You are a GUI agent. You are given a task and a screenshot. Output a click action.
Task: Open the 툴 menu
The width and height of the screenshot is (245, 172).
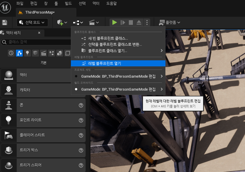(56, 3)
